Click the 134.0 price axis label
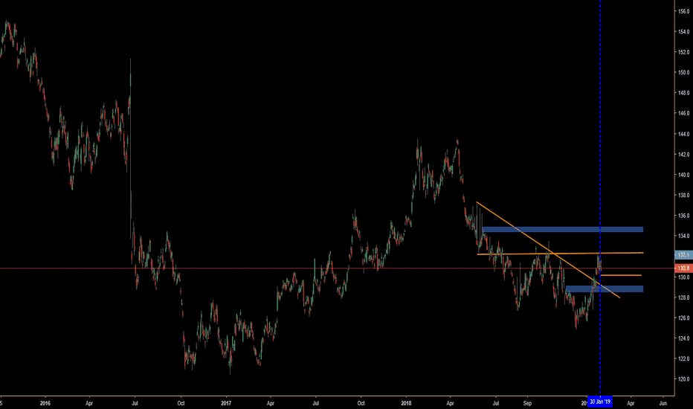The width and height of the screenshot is (693, 409). point(684,236)
